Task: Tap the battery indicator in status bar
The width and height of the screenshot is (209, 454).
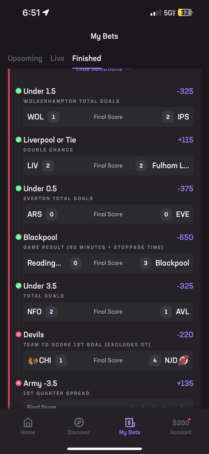Action: point(185,12)
